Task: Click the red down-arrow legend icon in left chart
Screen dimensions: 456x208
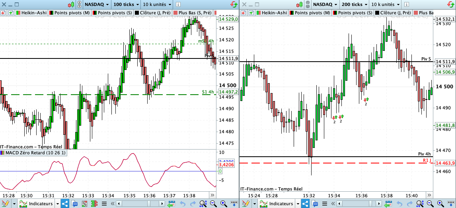Action: tap(3, 13)
